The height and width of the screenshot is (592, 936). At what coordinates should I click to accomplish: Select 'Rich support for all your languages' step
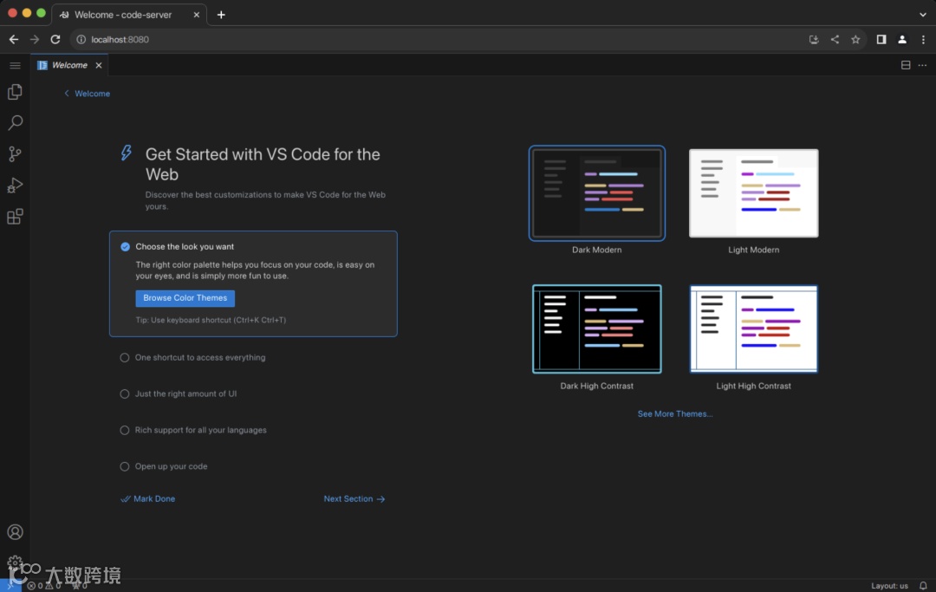(x=200, y=430)
